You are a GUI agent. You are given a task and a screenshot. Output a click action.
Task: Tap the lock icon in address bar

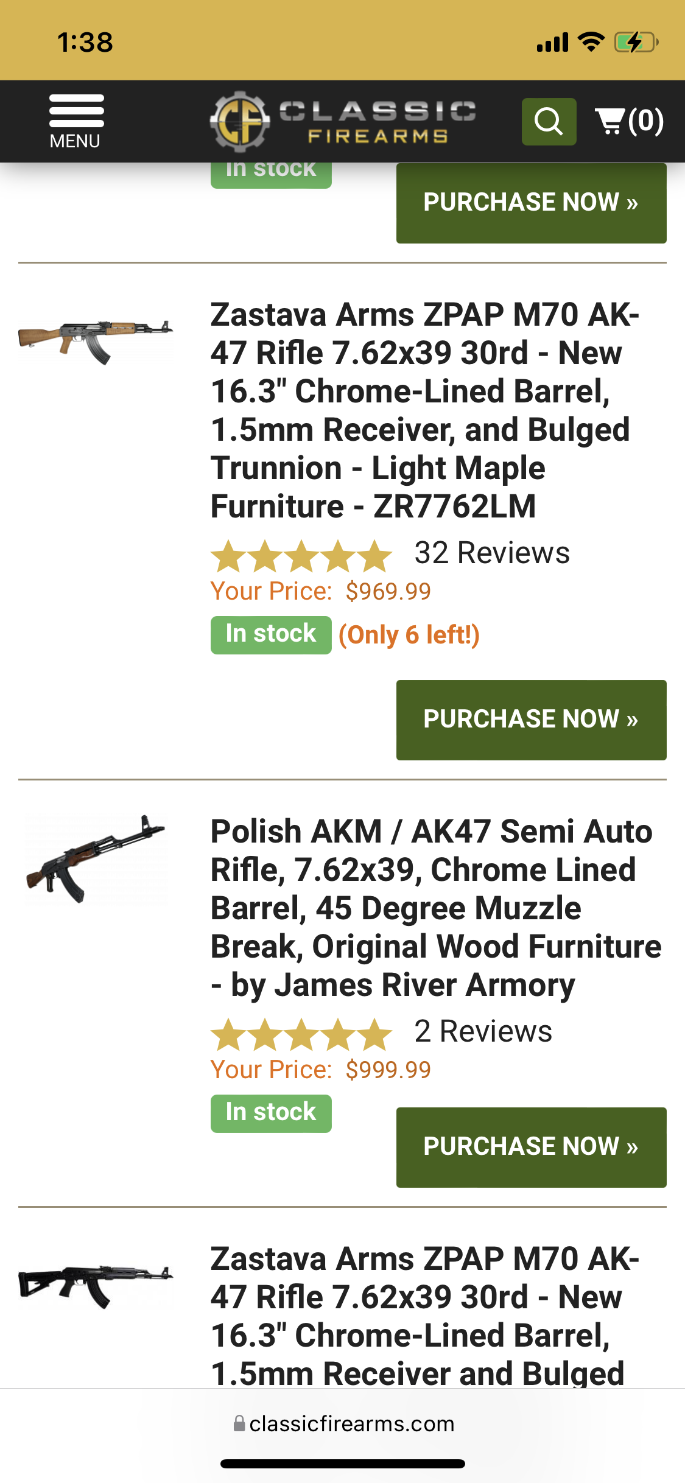point(239,1423)
